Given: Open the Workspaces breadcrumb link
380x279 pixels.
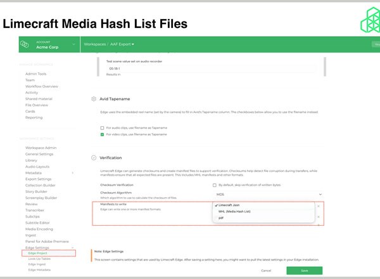Looking at the screenshot, I should pos(95,44).
